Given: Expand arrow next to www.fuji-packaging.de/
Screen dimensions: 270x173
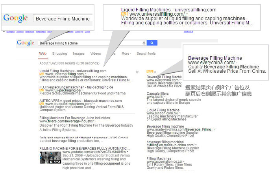Looking at the screenshot, I should point(83,90).
